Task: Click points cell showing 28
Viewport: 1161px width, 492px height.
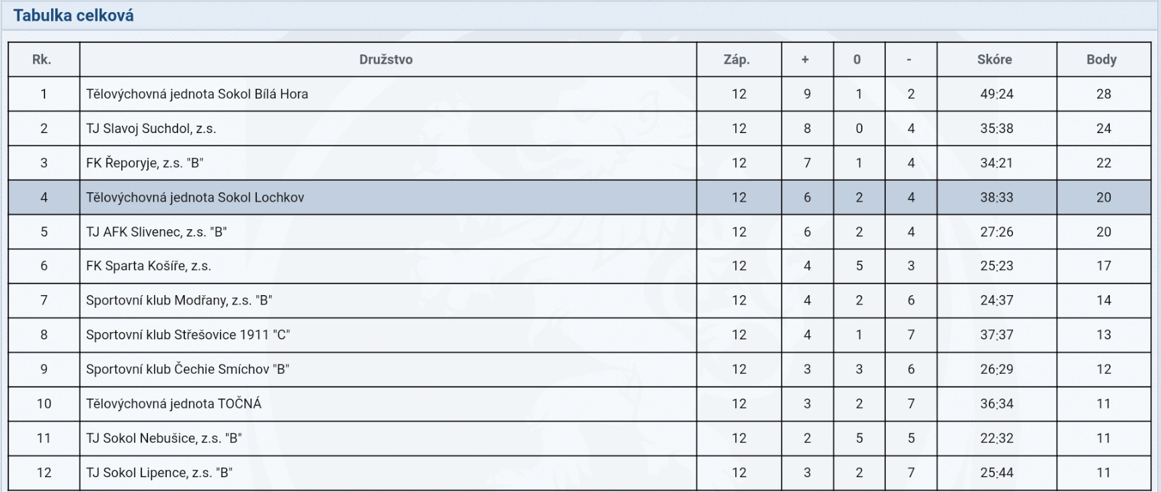Action: pos(1104,94)
